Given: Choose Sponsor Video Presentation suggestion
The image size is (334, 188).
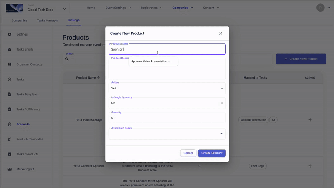Looking at the screenshot, I should click(150, 61).
